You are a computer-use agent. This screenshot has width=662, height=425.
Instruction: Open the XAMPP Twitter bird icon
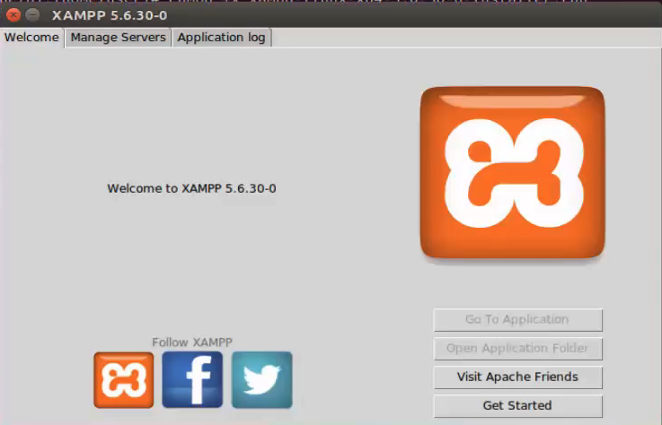[262, 379]
